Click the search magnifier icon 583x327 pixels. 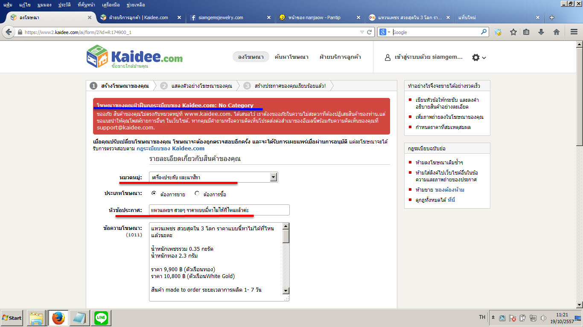pos(484,32)
